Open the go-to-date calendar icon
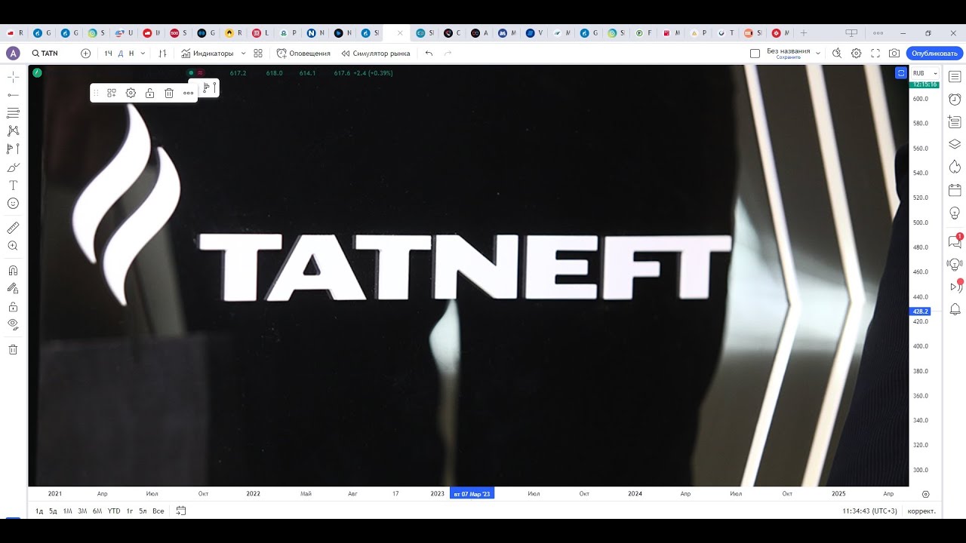This screenshot has height=543, width=966. tap(181, 511)
